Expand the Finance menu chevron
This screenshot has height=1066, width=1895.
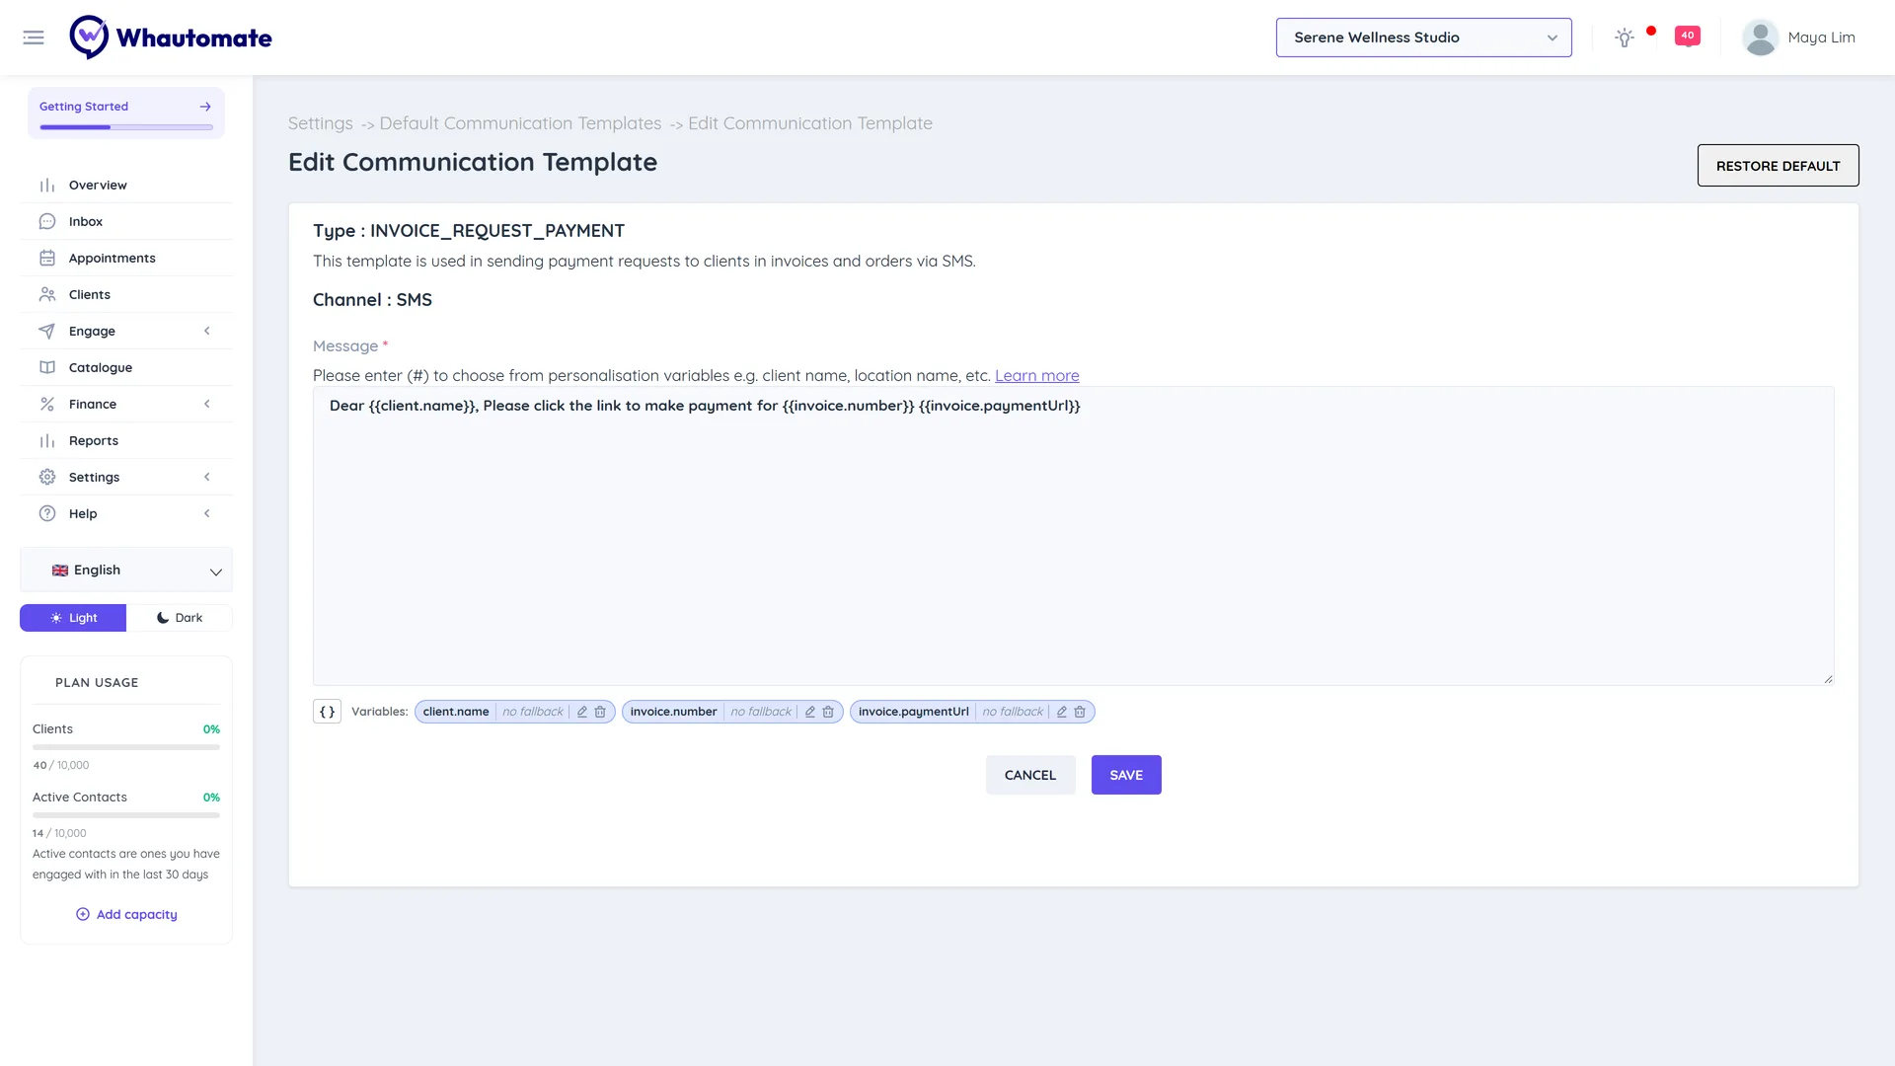(207, 404)
